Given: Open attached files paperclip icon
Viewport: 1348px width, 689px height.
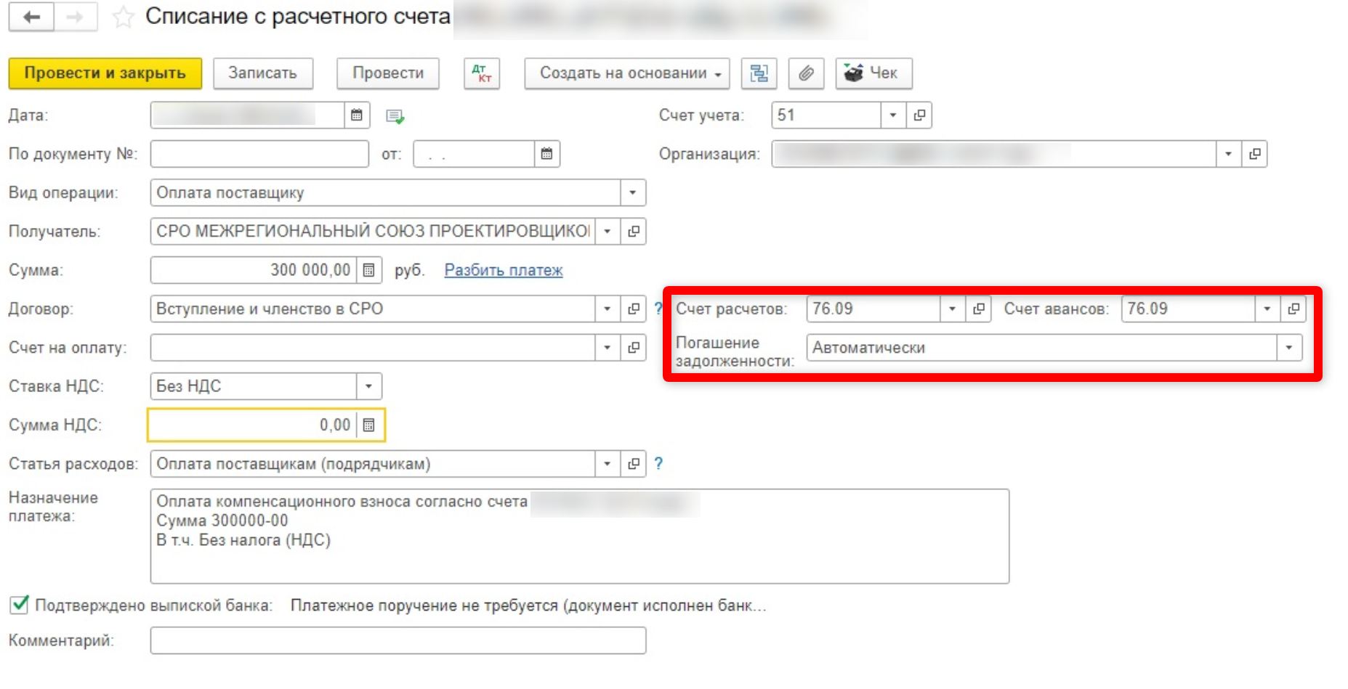Looking at the screenshot, I should [x=806, y=73].
